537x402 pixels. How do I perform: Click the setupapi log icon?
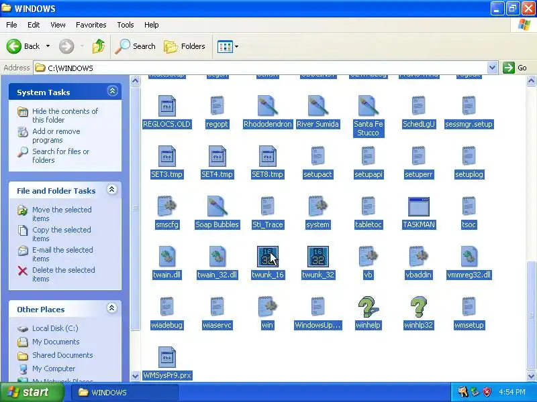(368, 156)
